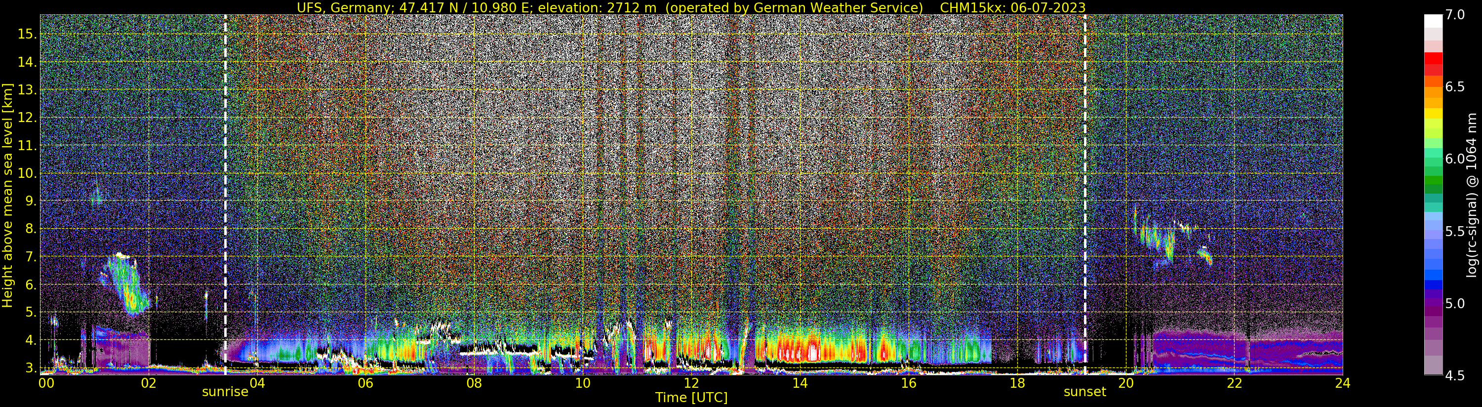1482x407 pixels.
Task: Click the "12" time axis tick label
Action: [691, 382]
